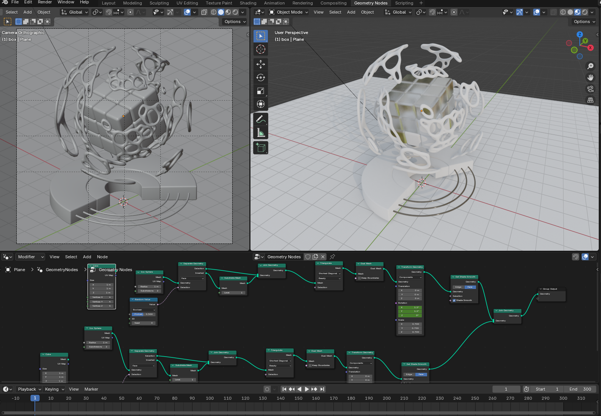Select the Cursor tool in right viewport toolbar
Viewport: 601px width, 416px height.
tap(260, 49)
